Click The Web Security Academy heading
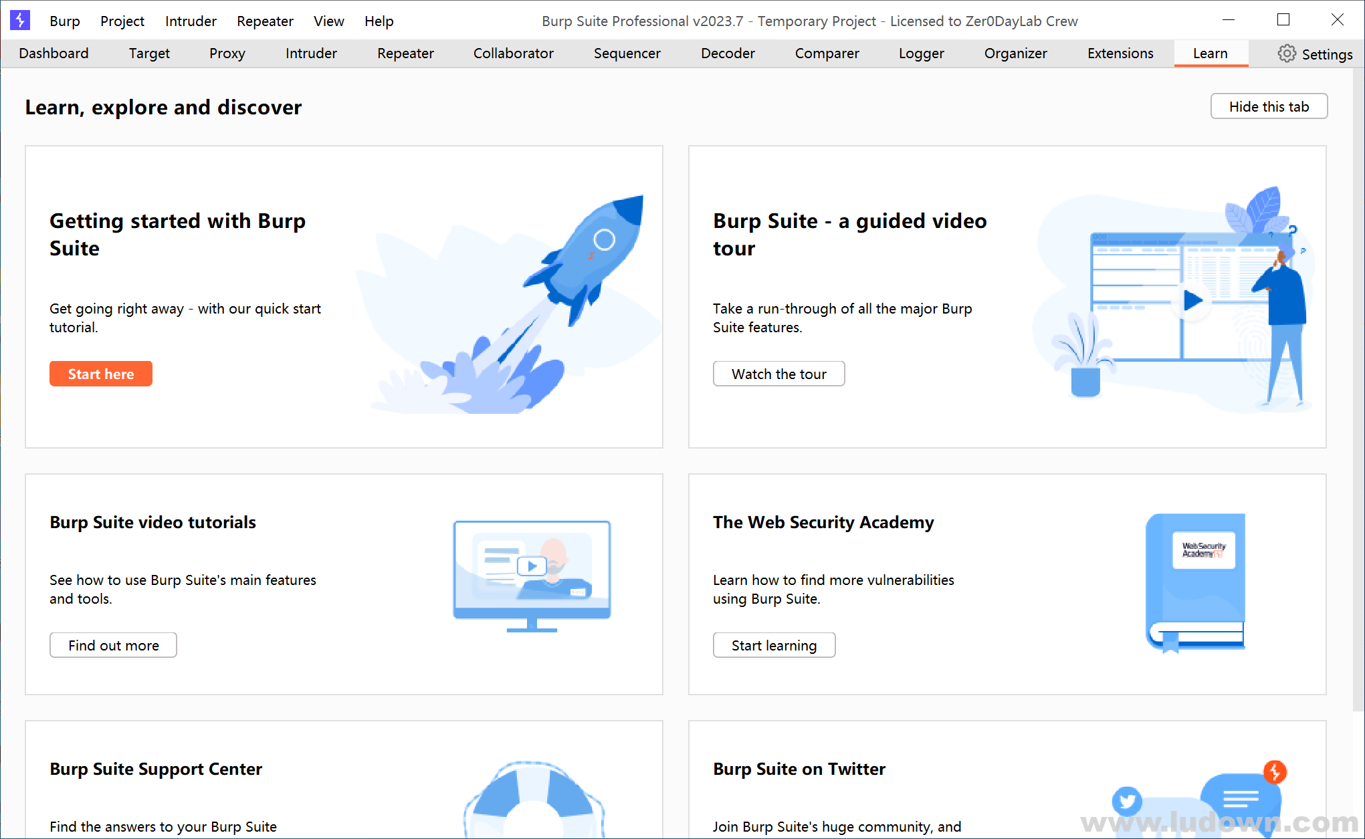This screenshot has height=839, width=1365. 823,522
